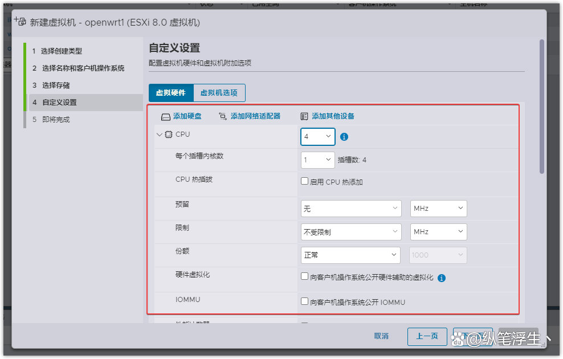Check expose hardware assisted virtualization to guest
Screen dimensions: 563x359
305,275
